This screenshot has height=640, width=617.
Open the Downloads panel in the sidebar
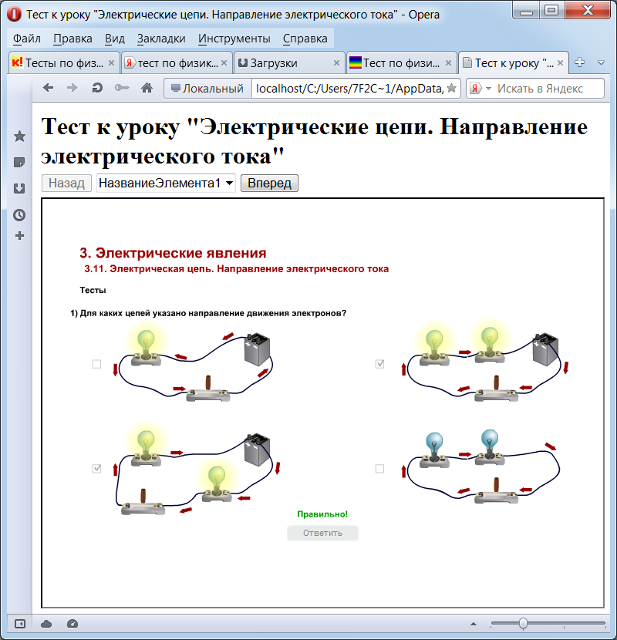pyautogui.click(x=19, y=189)
